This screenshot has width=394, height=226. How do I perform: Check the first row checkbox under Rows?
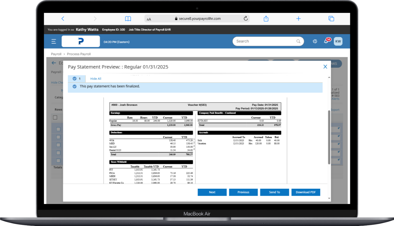58,129
